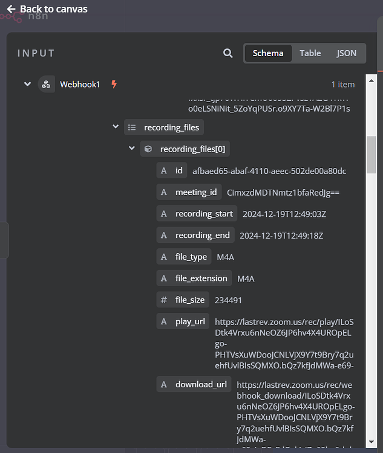The image size is (383, 453).
Task: Switch to JSON view
Action: tap(347, 53)
